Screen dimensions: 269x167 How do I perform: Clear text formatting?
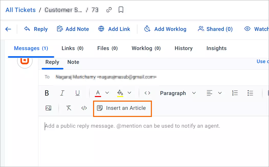tap(69, 108)
